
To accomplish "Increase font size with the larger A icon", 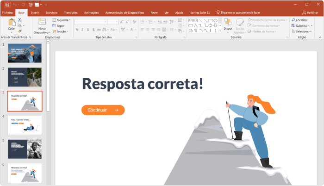I will (122, 22).
